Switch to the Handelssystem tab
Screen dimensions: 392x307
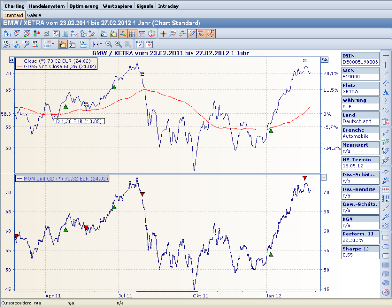(x=47, y=6)
